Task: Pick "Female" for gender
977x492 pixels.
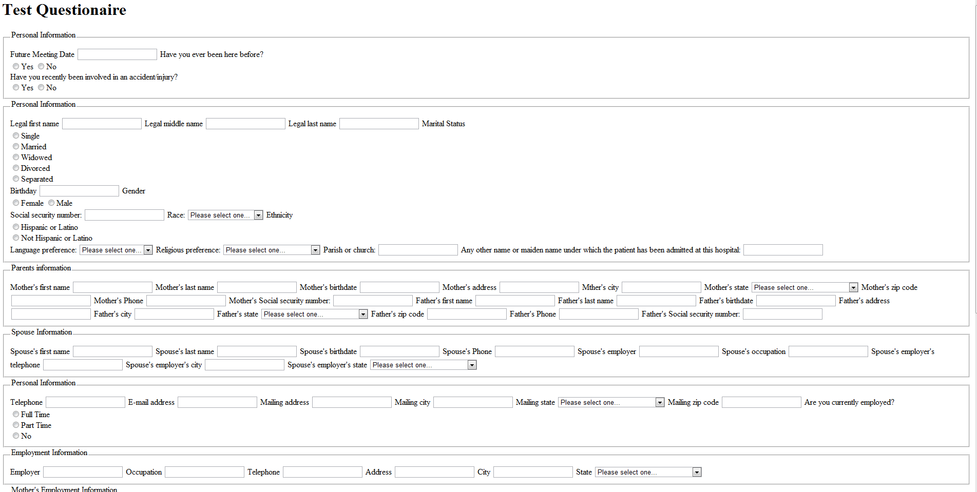Action: (16, 203)
